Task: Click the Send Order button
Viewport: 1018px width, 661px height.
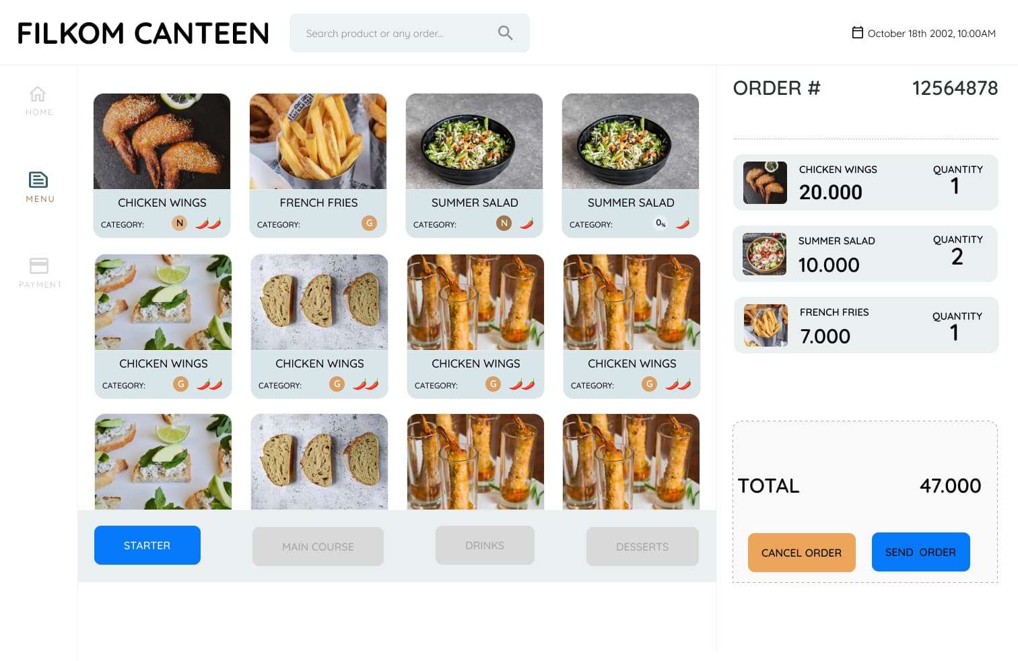Action: point(920,552)
